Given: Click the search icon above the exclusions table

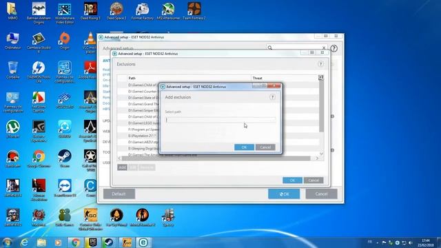Looking at the screenshot, I should click(320, 78).
